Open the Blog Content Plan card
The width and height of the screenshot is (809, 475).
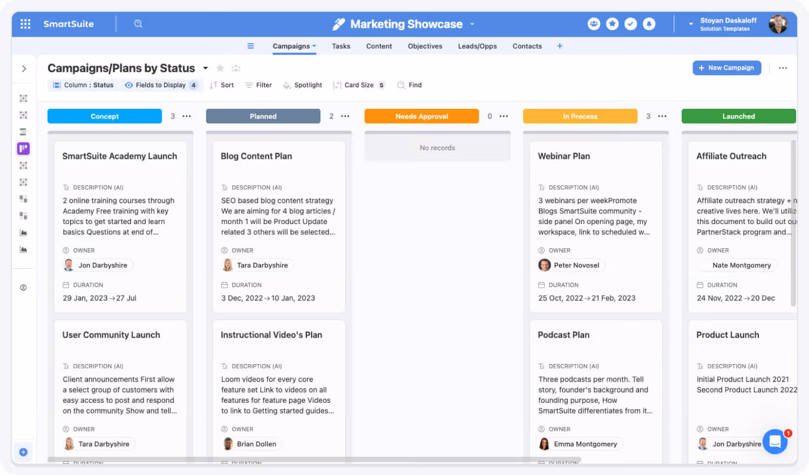[x=279, y=227]
